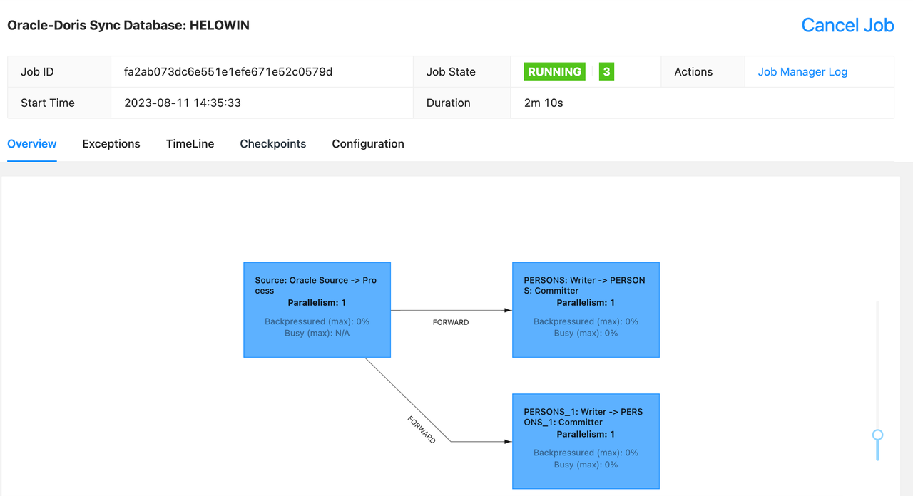Open the Configuration tab

(x=368, y=144)
